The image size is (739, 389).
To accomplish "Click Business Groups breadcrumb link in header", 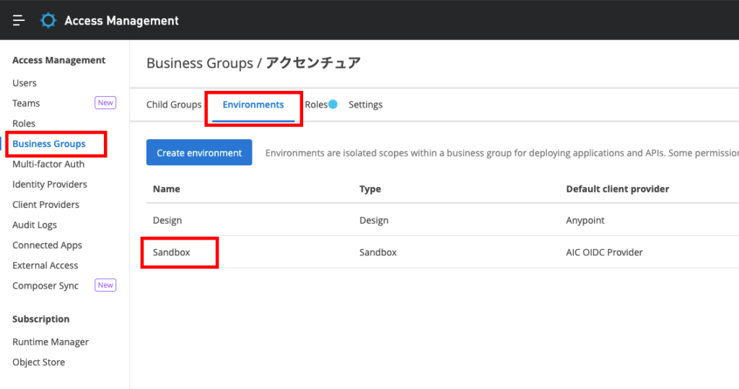I will coord(199,63).
